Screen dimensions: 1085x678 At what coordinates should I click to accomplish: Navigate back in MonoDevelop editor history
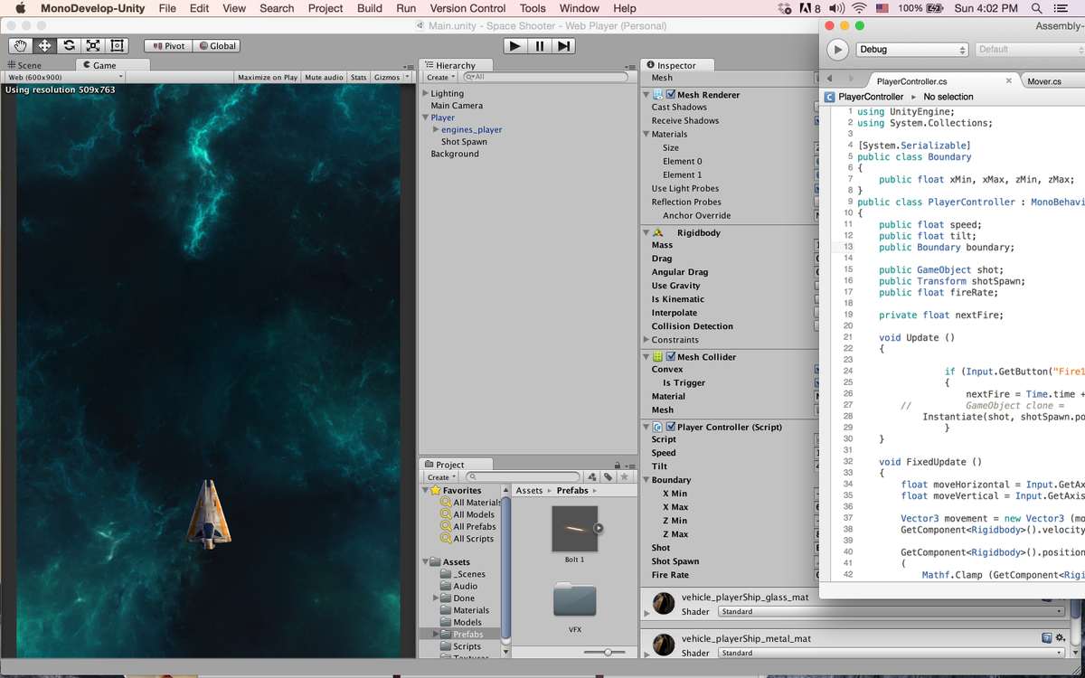click(829, 80)
